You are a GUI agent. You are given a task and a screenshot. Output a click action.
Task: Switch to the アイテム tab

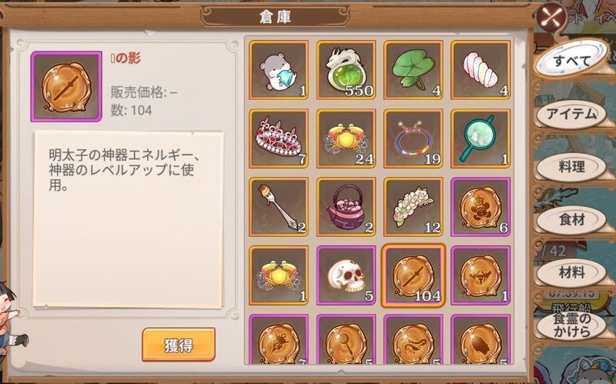point(571,114)
